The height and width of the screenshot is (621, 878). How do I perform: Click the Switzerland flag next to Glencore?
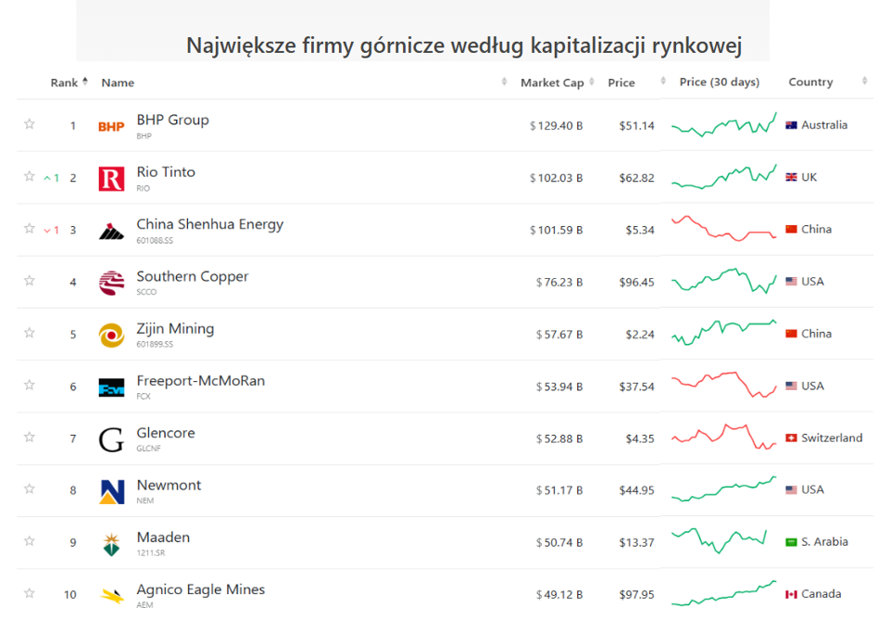791,438
